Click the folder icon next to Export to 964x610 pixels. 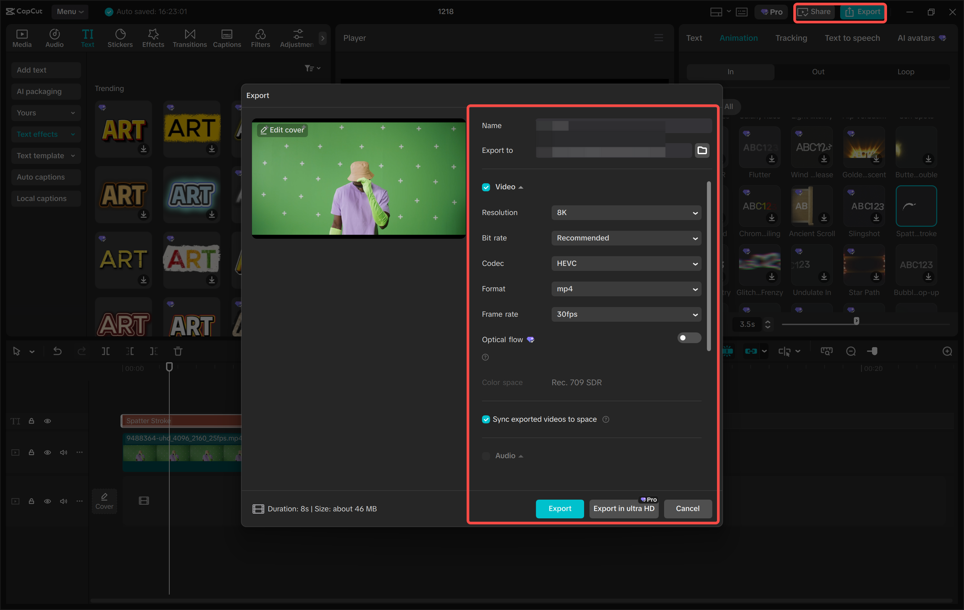coord(702,150)
